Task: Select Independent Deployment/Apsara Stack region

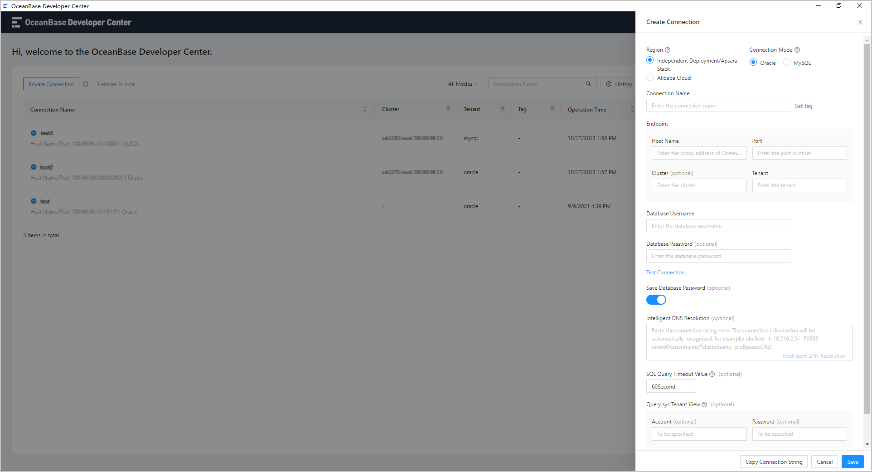Action: click(650, 60)
